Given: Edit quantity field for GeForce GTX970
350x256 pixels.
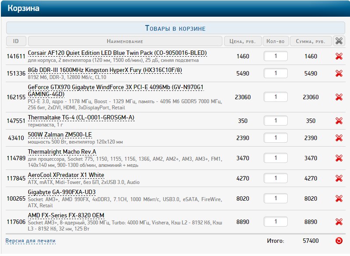Looking at the screenshot, I should pos(276,97).
